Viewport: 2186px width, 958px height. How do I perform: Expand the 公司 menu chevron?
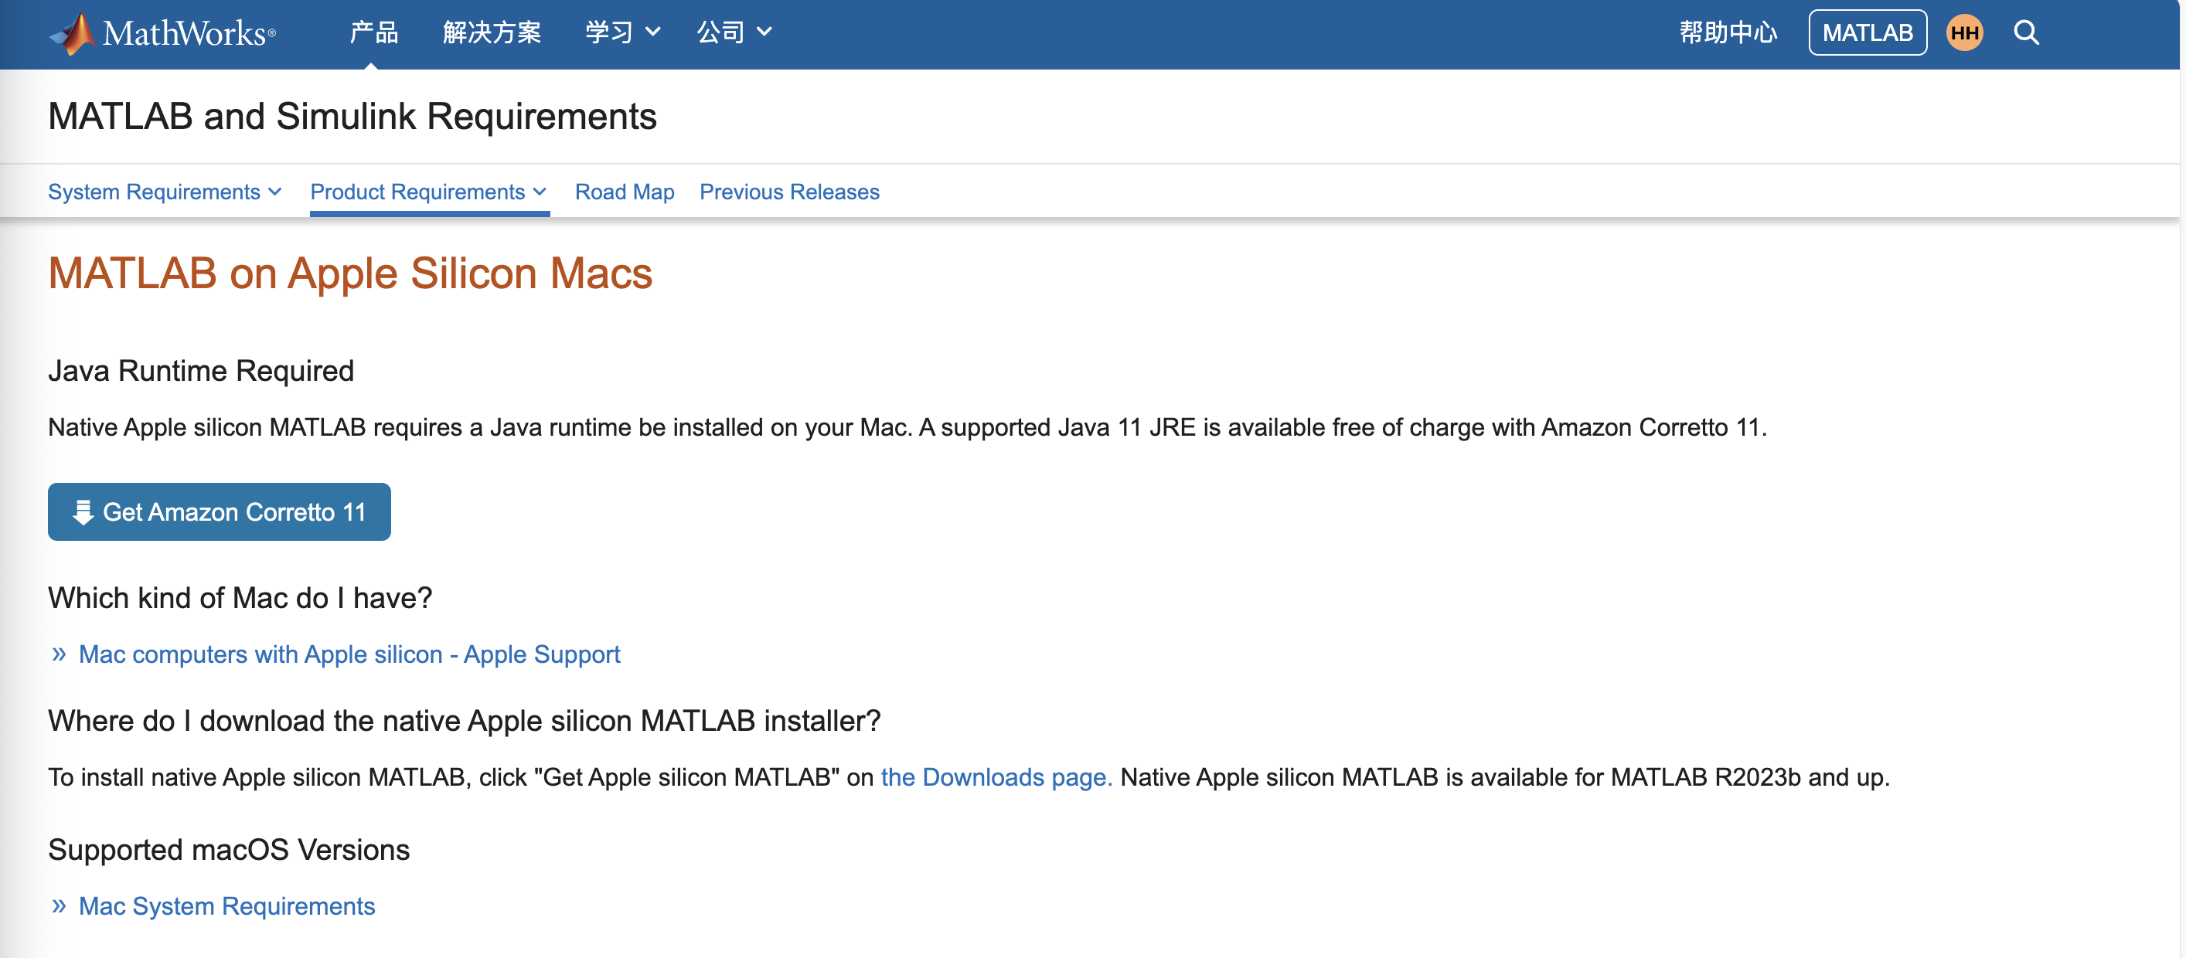pyautogui.click(x=764, y=32)
